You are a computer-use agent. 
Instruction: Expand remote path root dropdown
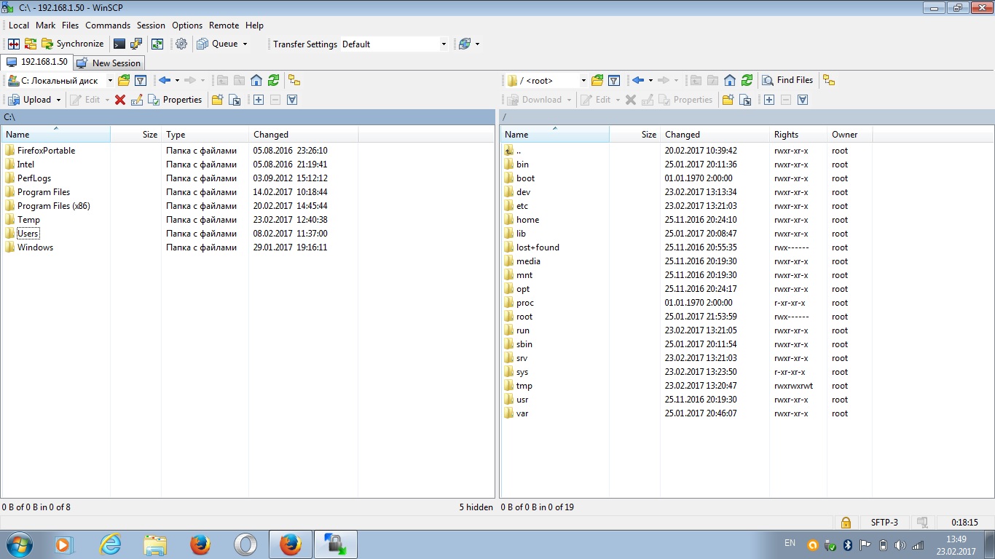[583, 80]
